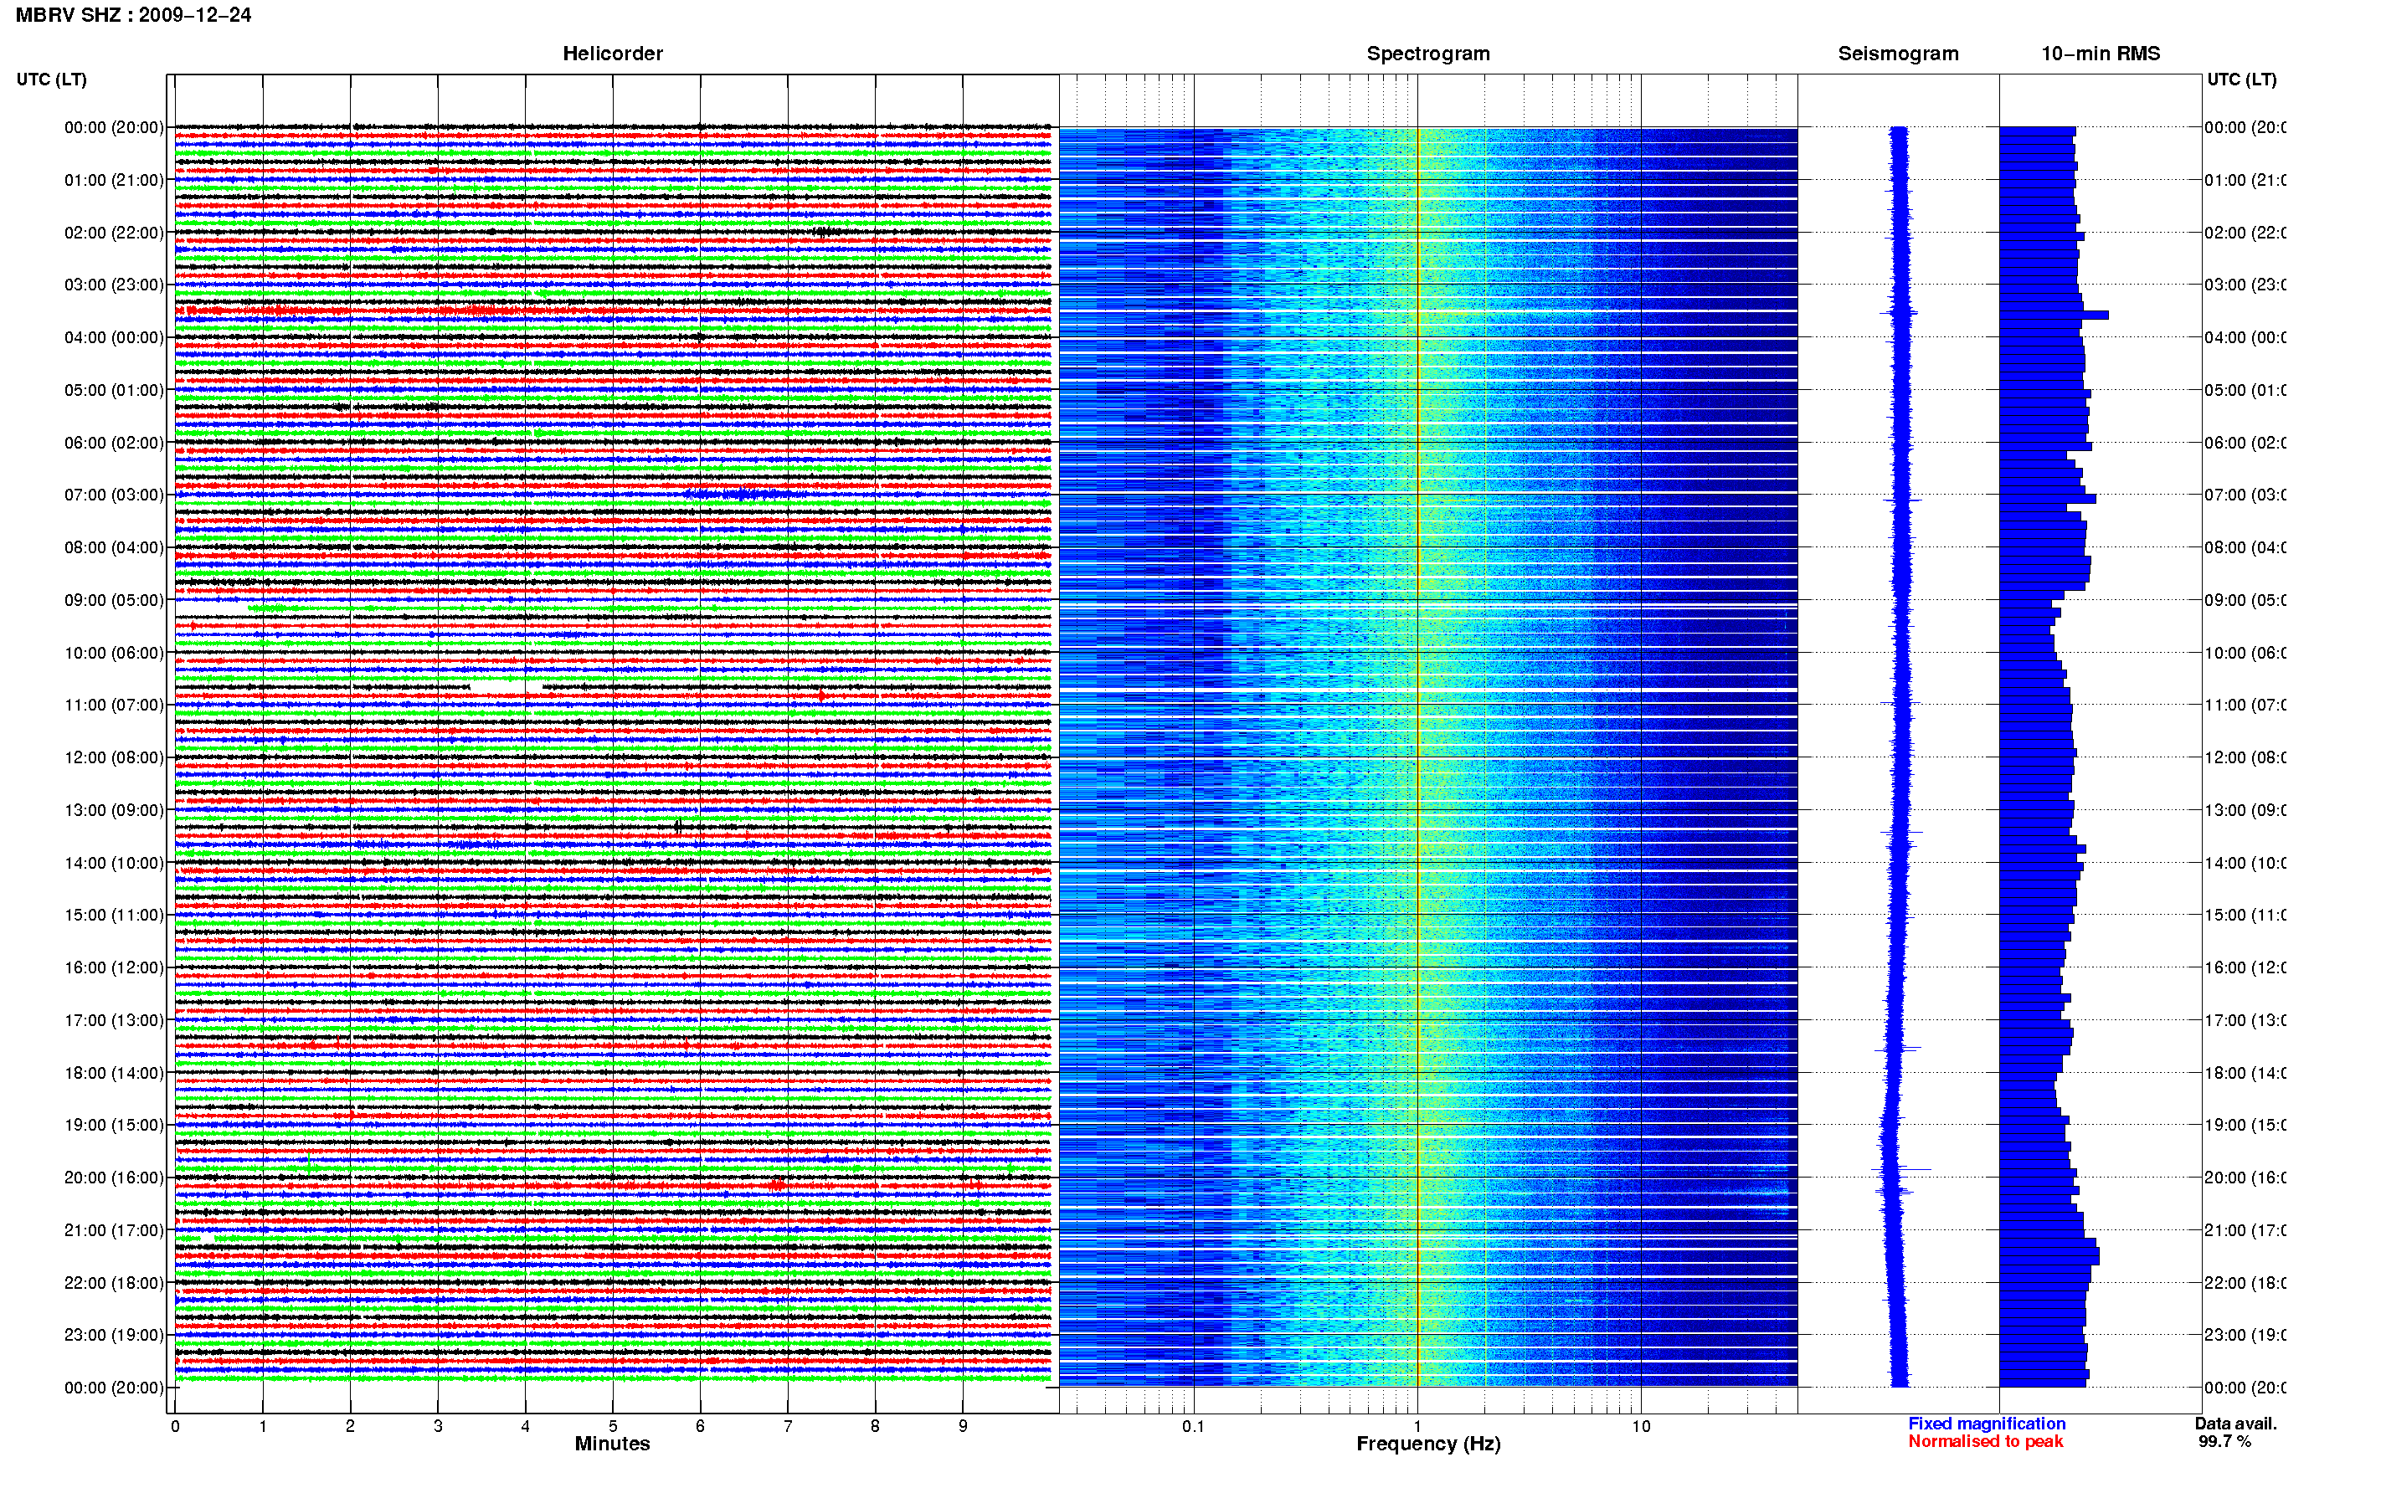Click the 'UTC (LT)' label on the left axis

coord(51,79)
